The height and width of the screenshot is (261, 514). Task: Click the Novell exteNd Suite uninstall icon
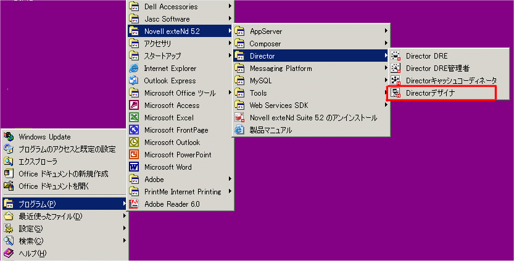tap(239, 117)
